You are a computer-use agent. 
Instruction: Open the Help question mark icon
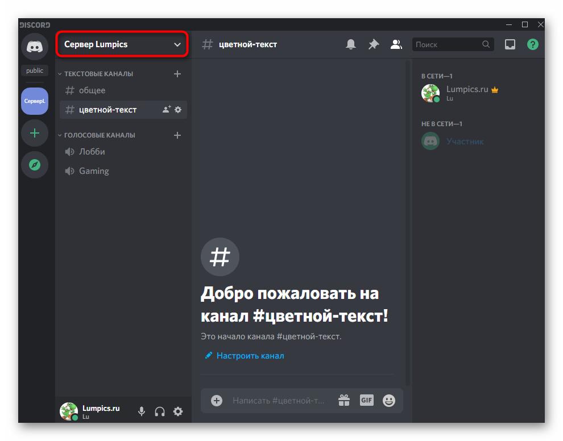532,44
